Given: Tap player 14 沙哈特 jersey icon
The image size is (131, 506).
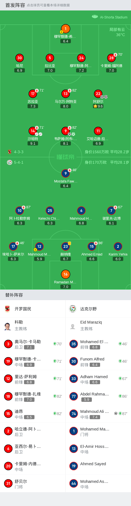Looking at the screenshot, I should (33, 131).
